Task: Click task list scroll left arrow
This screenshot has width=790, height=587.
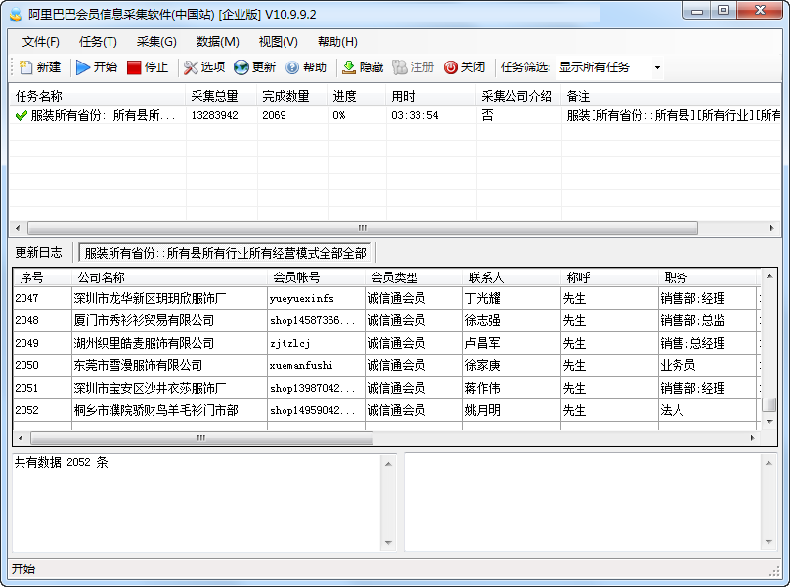Action: [x=18, y=228]
